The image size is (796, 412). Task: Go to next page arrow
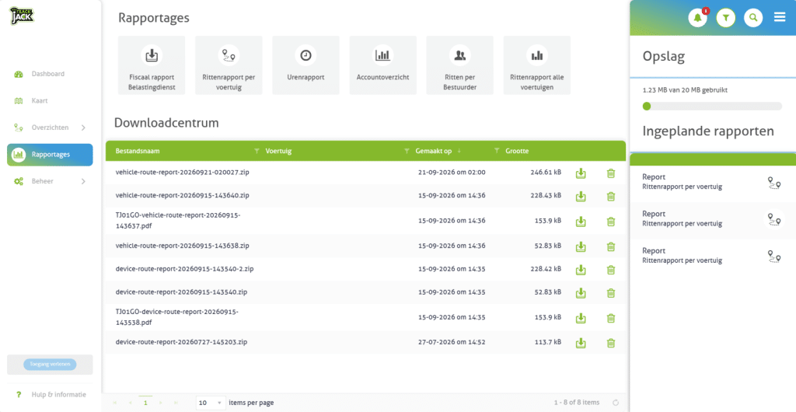(161, 403)
